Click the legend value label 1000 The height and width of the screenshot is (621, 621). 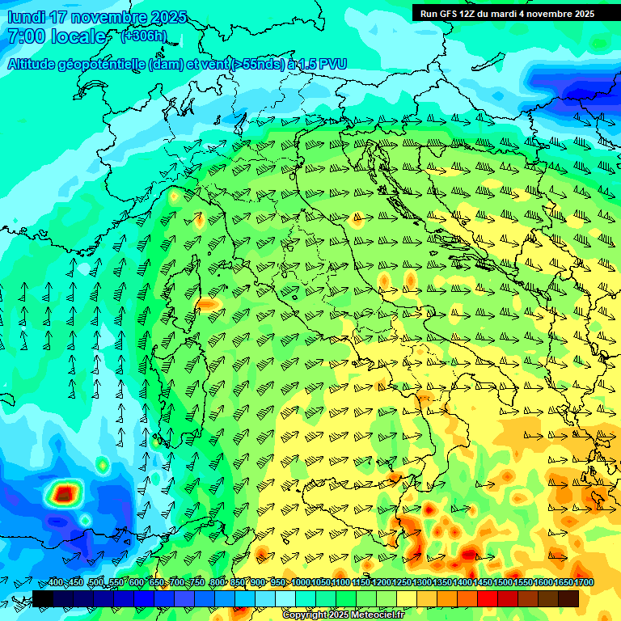[x=300, y=583]
